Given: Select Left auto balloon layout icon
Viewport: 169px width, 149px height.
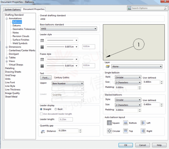Looking at the screenshot, I should point(143,123).
